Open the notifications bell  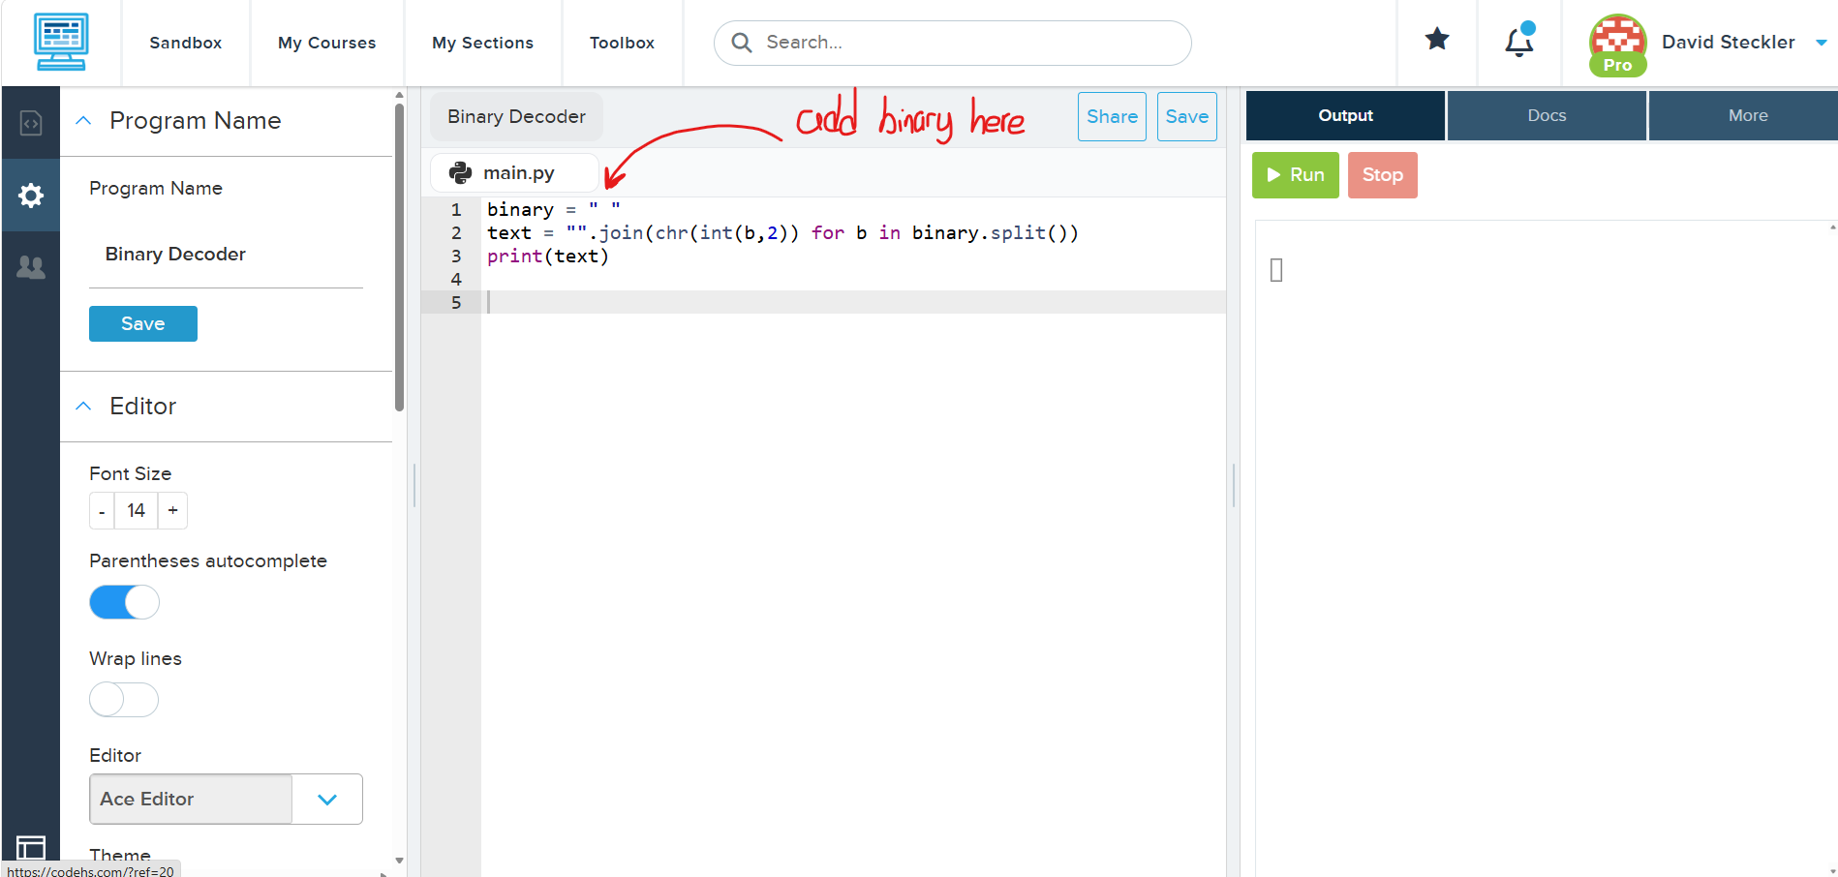[x=1519, y=41]
